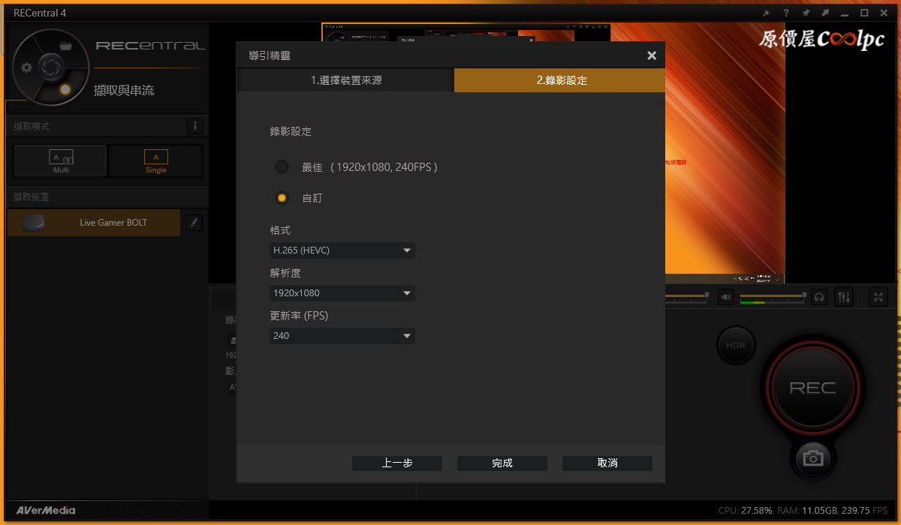Open help with the question mark icon
901x525 pixels.
click(x=785, y=13)
